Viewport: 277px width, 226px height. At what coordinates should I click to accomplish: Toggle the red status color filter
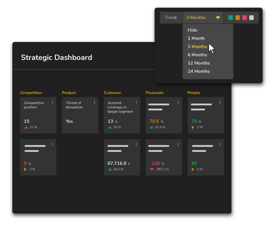click(x=245, y=18)
